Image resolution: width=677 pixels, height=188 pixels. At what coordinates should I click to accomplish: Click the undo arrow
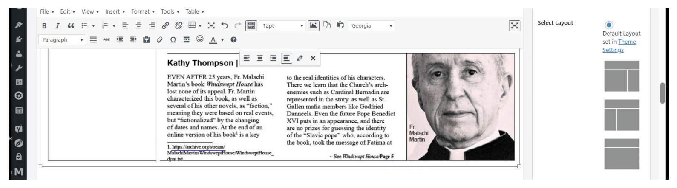[x=225, y=26]
